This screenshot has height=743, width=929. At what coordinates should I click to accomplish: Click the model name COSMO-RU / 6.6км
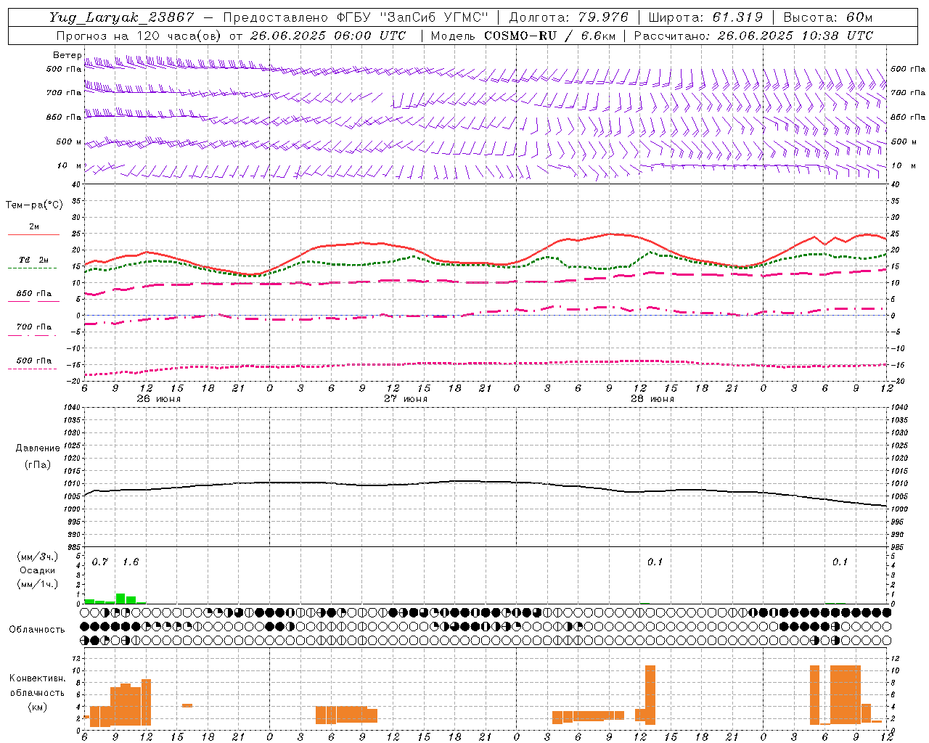click(550, 36)
